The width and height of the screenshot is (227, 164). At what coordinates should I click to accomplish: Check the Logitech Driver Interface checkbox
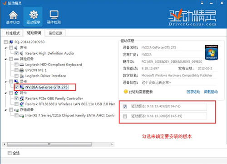click(16, 76)
